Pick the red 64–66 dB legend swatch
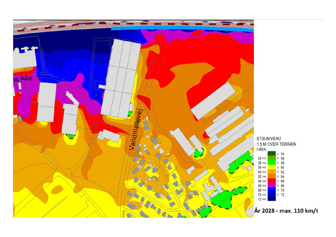The width and height of the screenshot is (336, 237). (x=271, y=181)
